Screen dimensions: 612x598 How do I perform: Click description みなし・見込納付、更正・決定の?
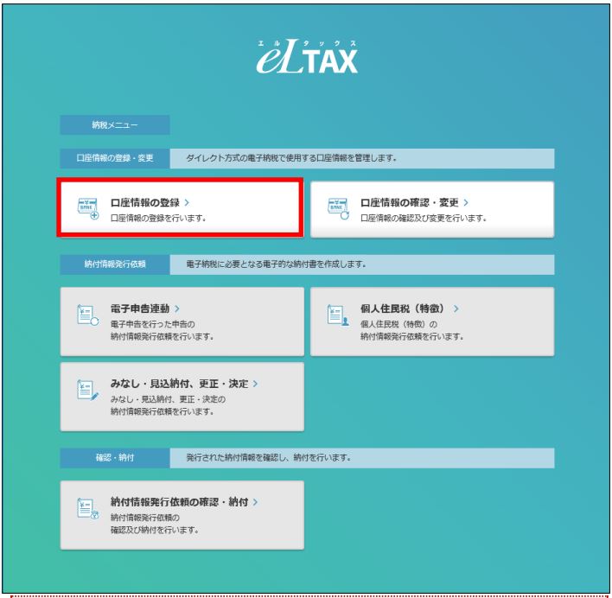coord(168,399)
